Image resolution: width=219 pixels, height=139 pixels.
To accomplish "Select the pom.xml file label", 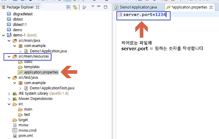I will point(26,136).
